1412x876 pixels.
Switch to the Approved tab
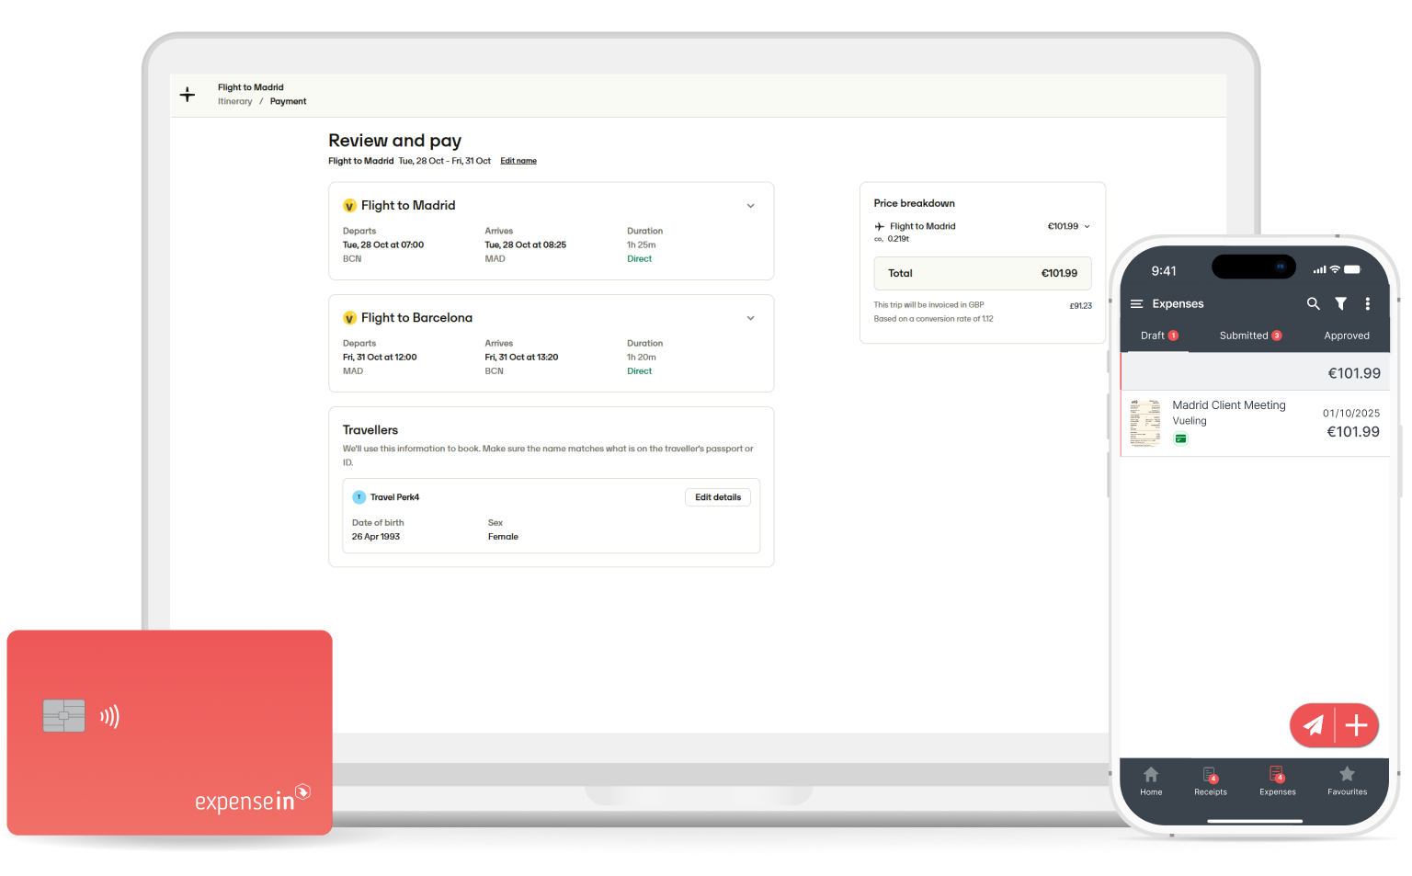pyautogui.click(x=1347, y=336)
